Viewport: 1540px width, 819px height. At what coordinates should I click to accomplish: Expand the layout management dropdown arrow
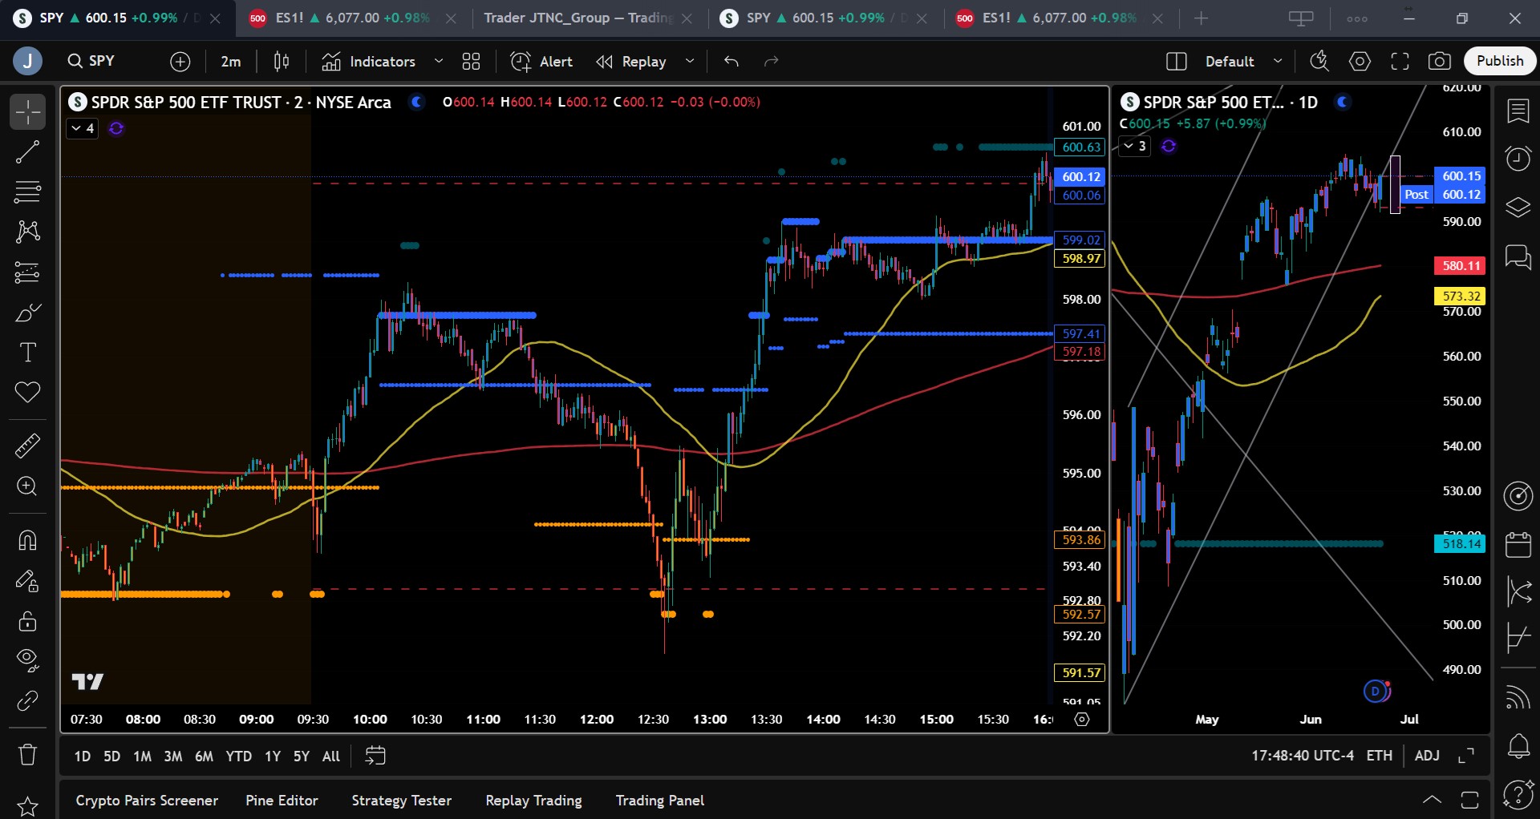(1279, 61)
